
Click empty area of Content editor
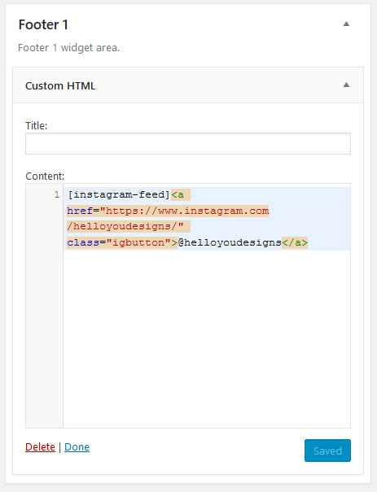pyautogui.click(x=207, y=339)
